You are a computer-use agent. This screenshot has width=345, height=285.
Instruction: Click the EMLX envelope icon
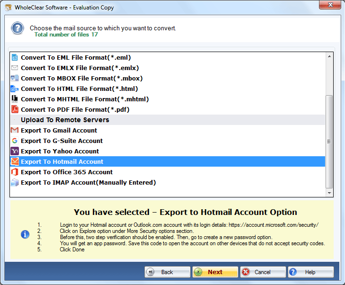pos(15,68)
